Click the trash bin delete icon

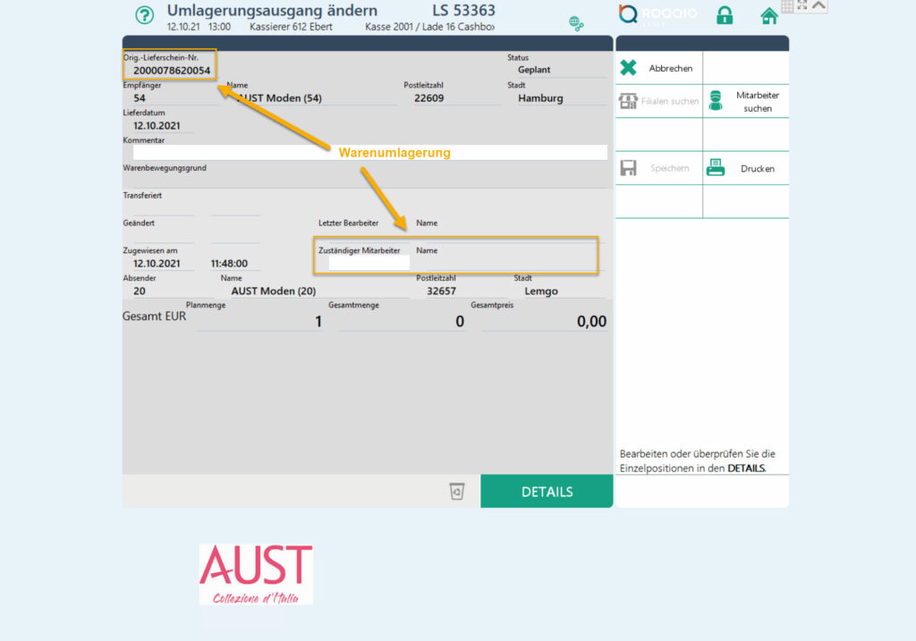457,492
